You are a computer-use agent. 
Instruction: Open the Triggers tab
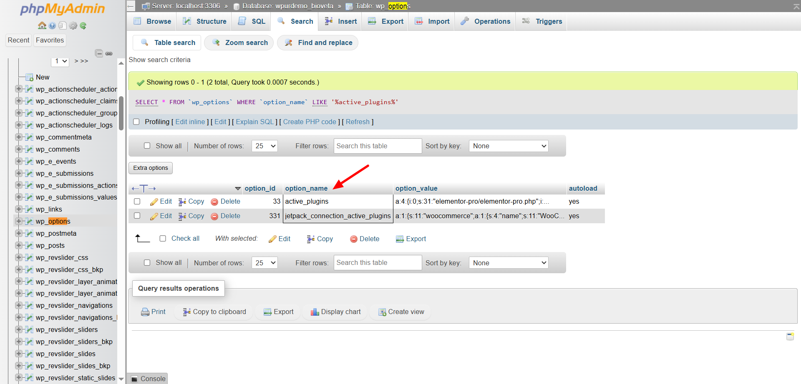pos(542,22)
